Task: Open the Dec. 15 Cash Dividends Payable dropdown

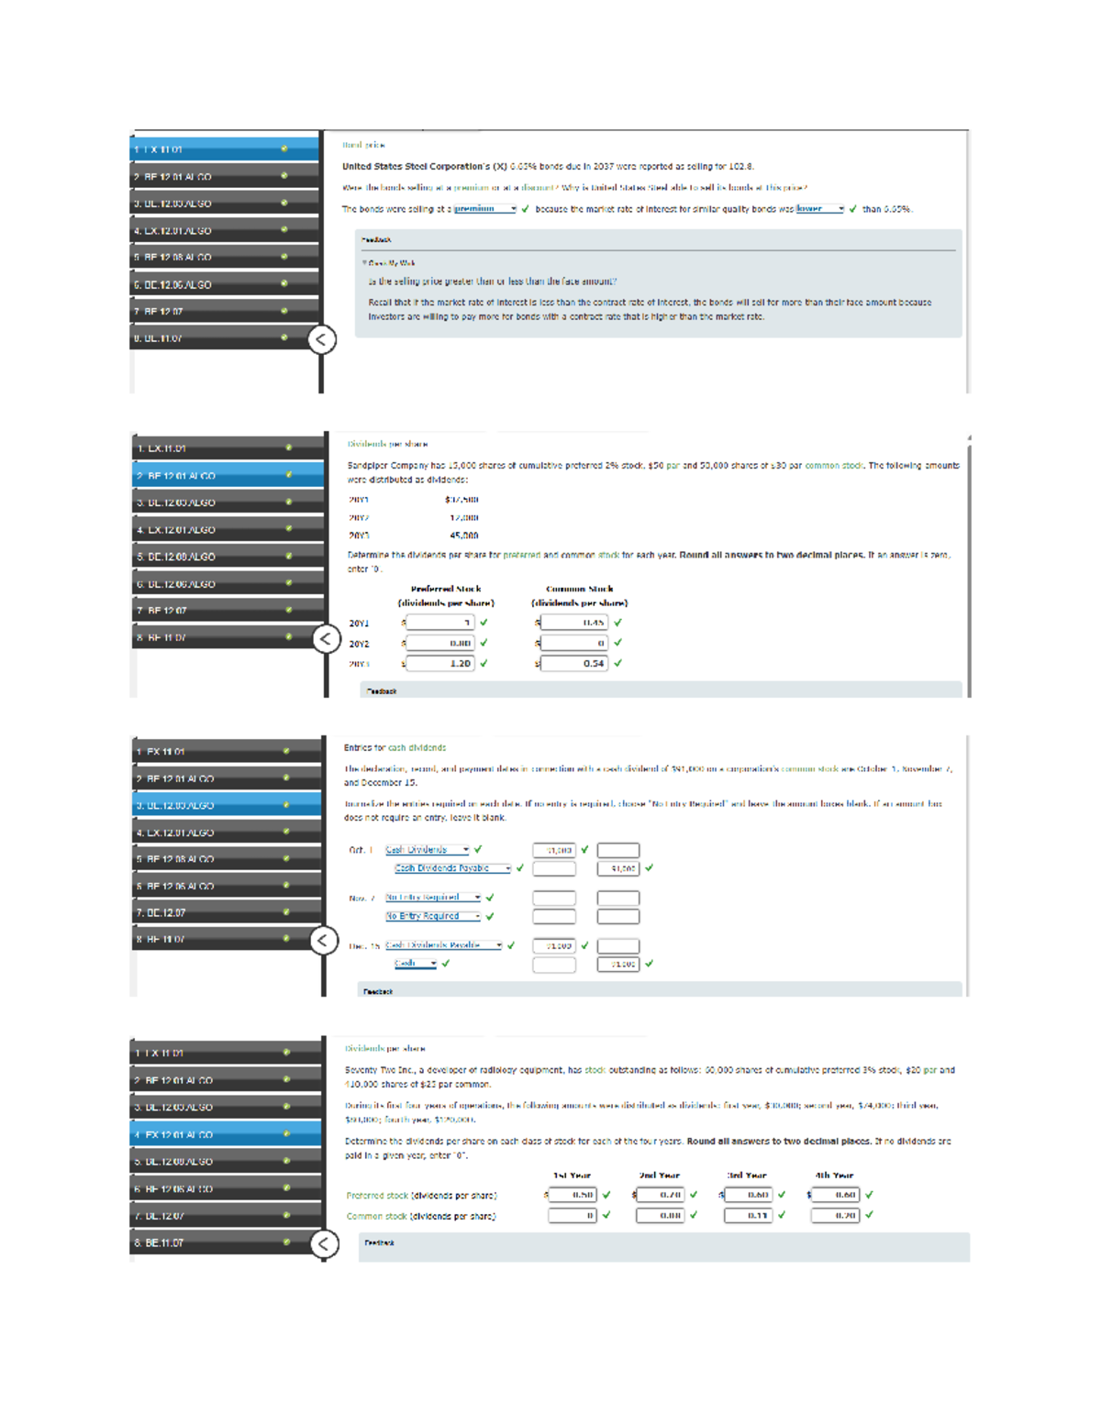Action: coord(444,945)
